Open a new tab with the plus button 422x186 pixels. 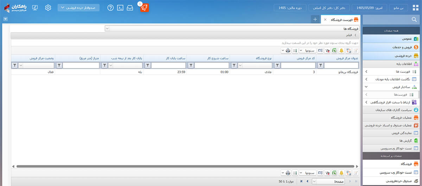[x=315, y=20]
